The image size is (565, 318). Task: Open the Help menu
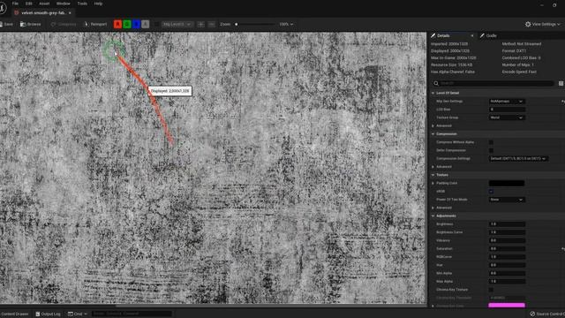pos(98,4)
